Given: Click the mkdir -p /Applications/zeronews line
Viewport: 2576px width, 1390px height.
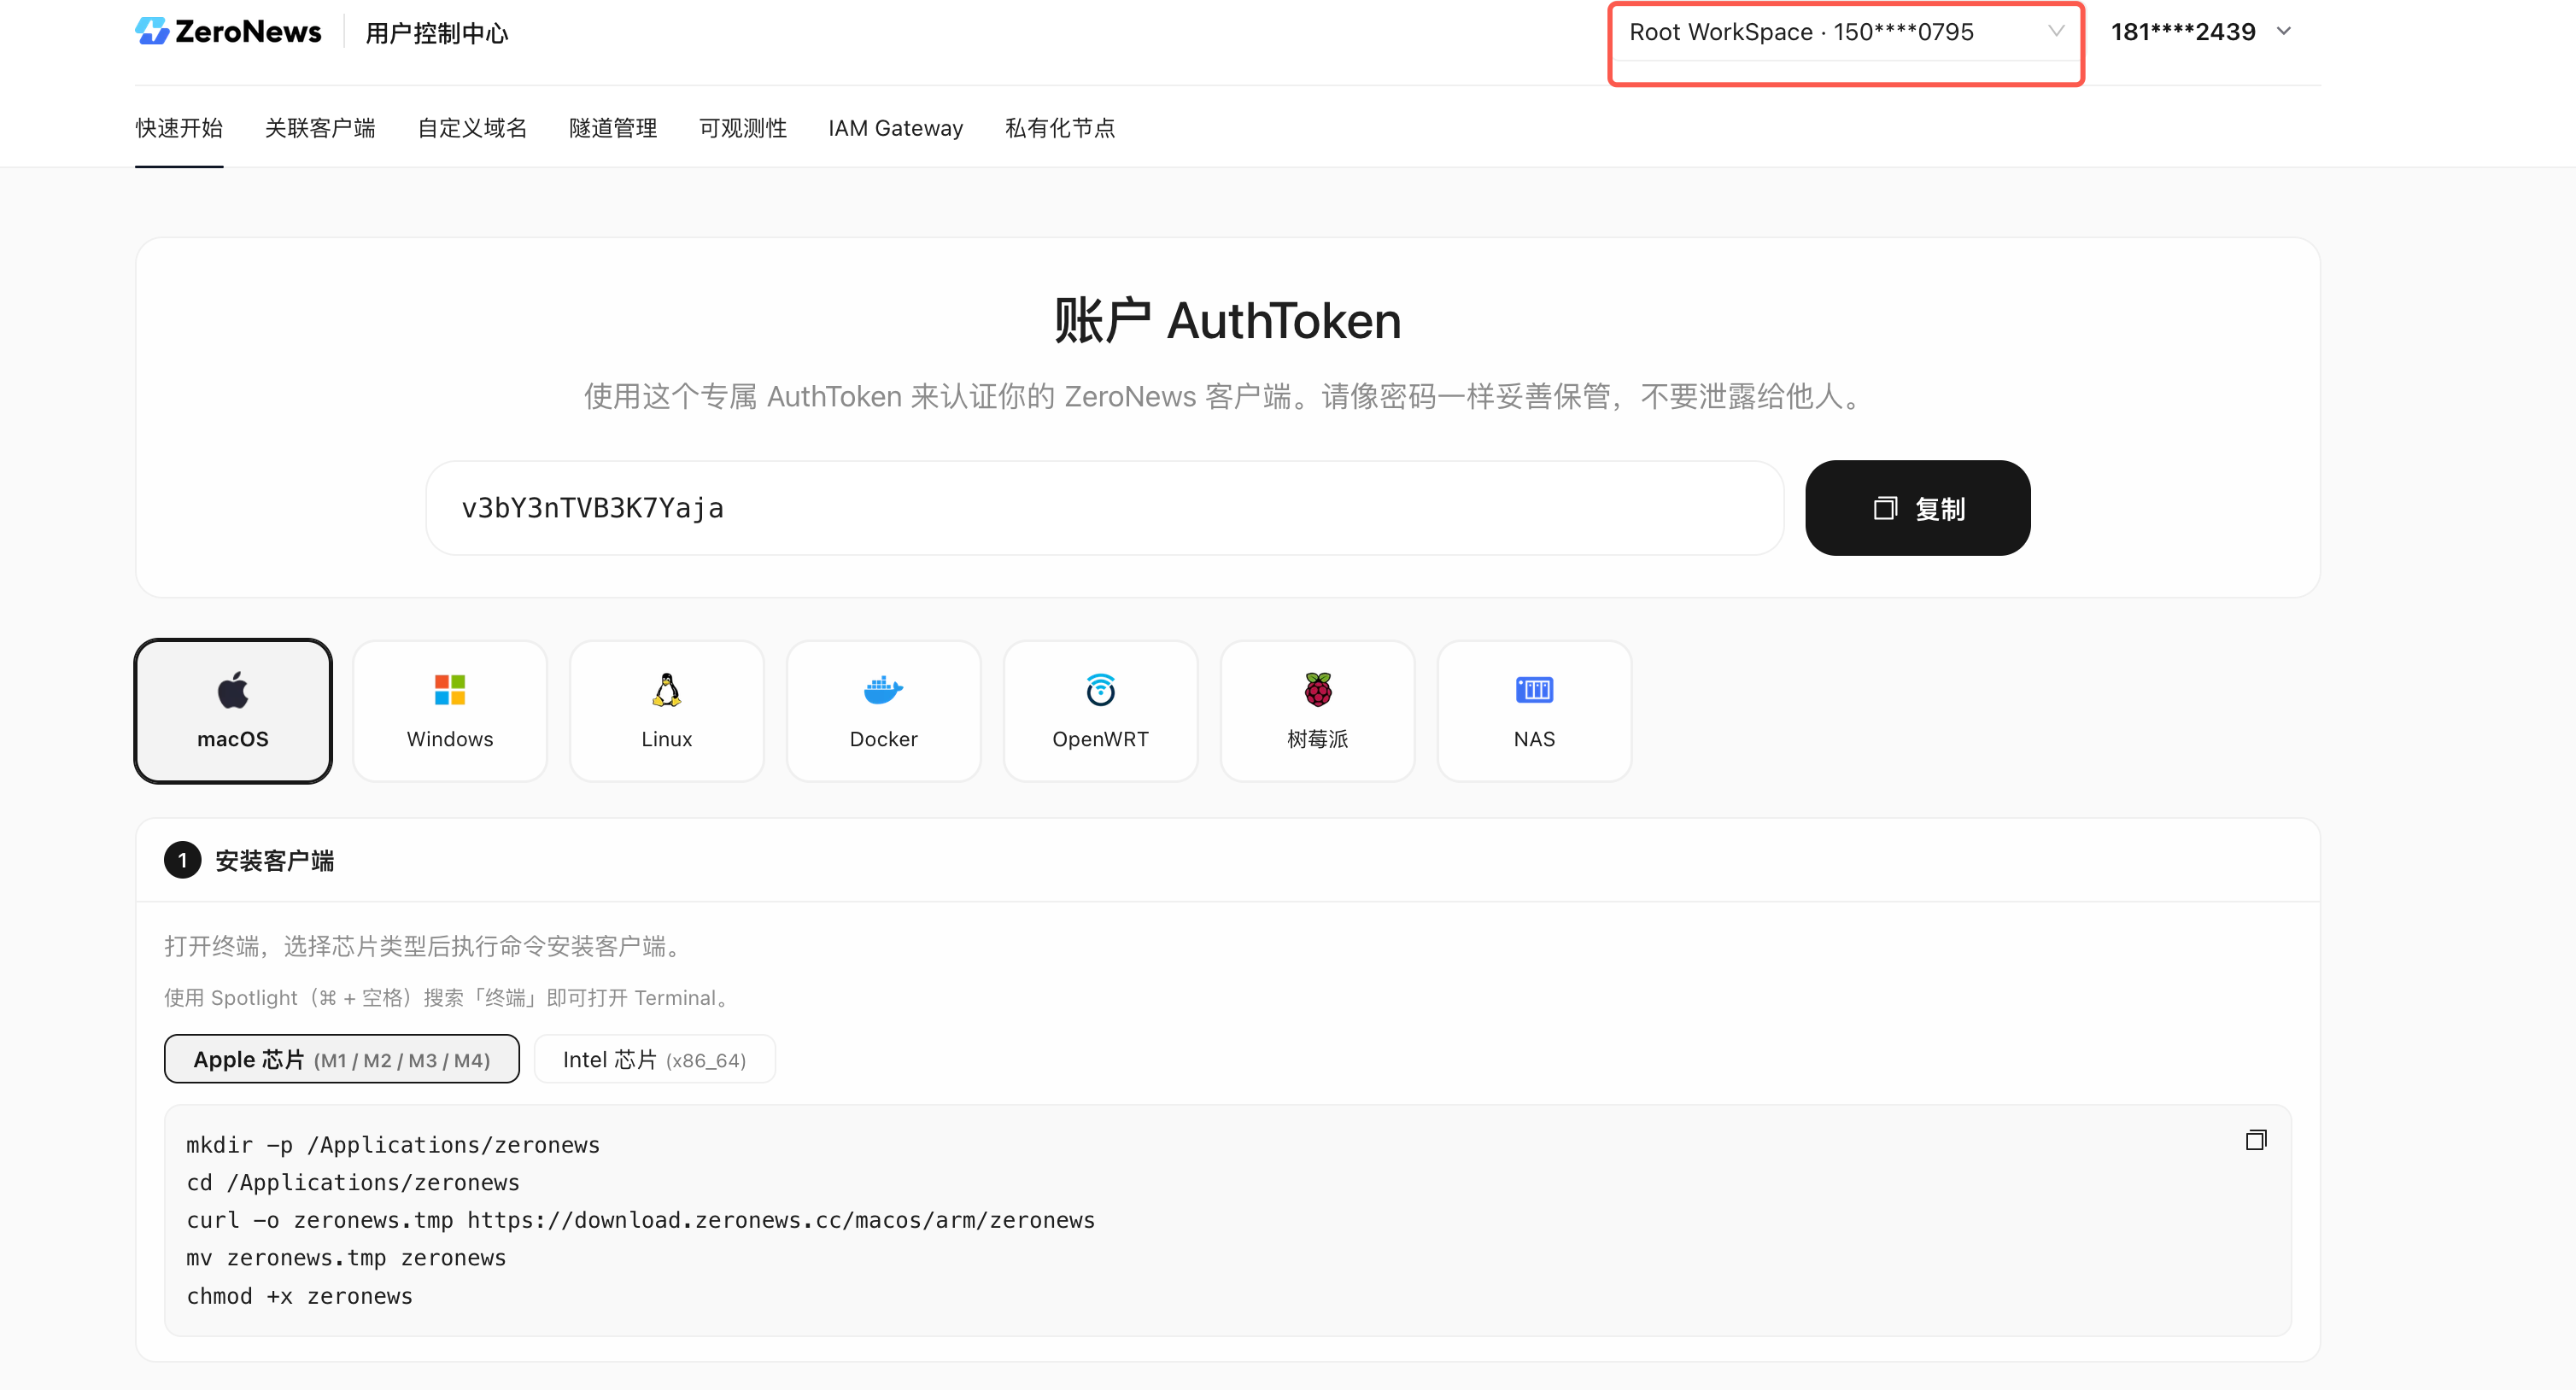Looking at the screenshot, I should click(393, 1145).
